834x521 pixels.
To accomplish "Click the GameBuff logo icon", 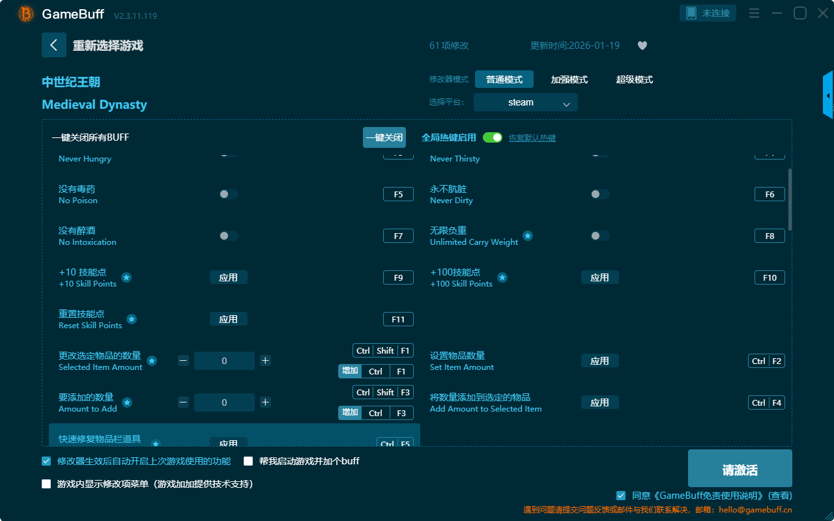I will [26, 14].
